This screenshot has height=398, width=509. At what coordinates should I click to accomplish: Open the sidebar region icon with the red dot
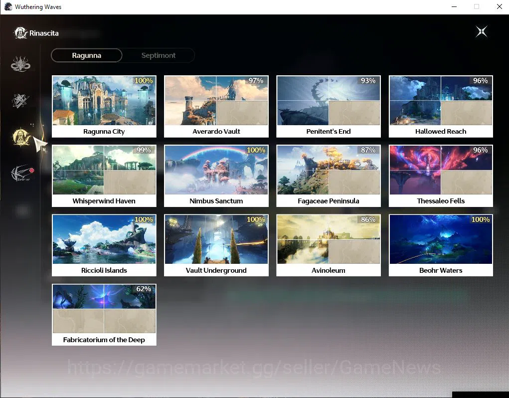[x=22, y=173]
